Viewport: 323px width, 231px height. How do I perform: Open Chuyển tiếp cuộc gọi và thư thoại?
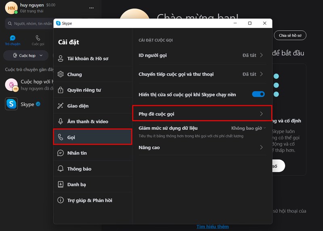[202, 74]
